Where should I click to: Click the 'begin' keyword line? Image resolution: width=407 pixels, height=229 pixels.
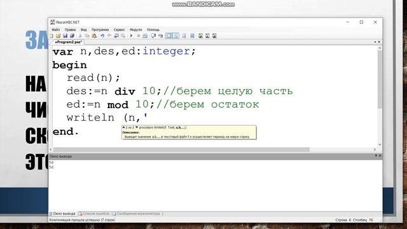pos(69,65)
